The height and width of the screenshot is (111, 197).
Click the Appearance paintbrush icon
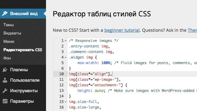(x=5, y=14)
